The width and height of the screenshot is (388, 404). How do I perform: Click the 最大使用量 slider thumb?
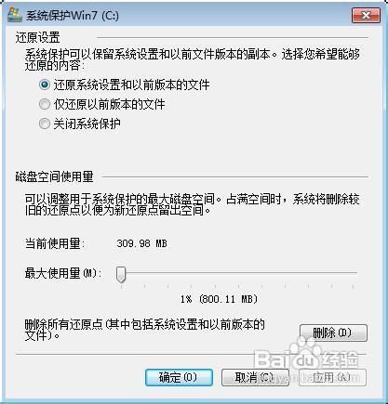pyautogui.click(x=121, y=274)
